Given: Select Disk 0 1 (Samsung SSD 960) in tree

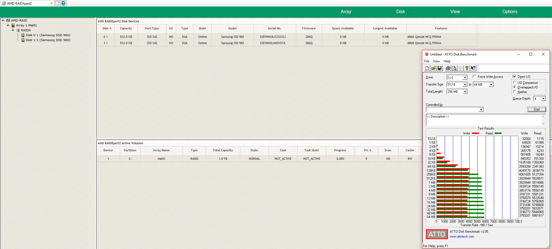Looking at the screenshot, I should click(48, 35).
